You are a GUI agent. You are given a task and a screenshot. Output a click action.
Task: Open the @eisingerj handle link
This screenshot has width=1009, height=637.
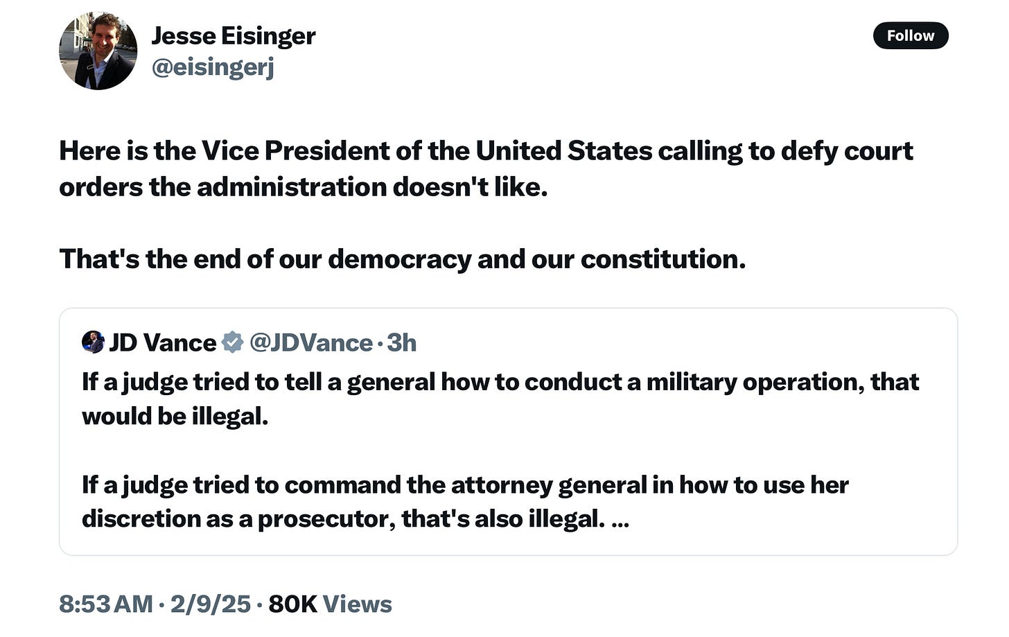point(213,67)
